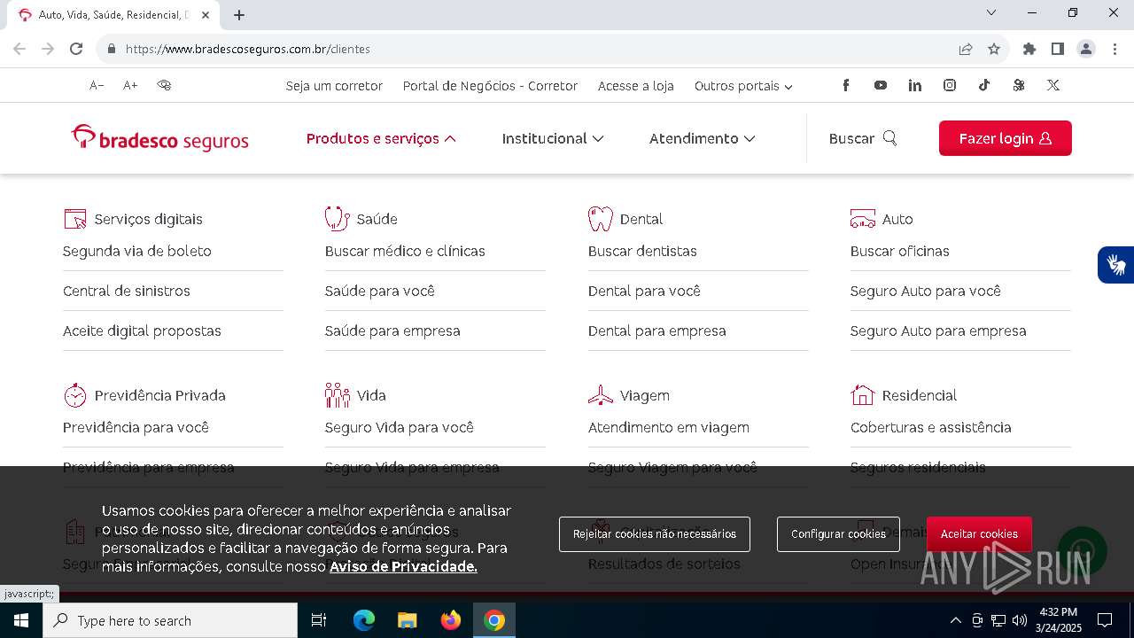This screenshot has width=1134, height=638.
Task: Open Coberturas e assistência
Action: (930, 427)
